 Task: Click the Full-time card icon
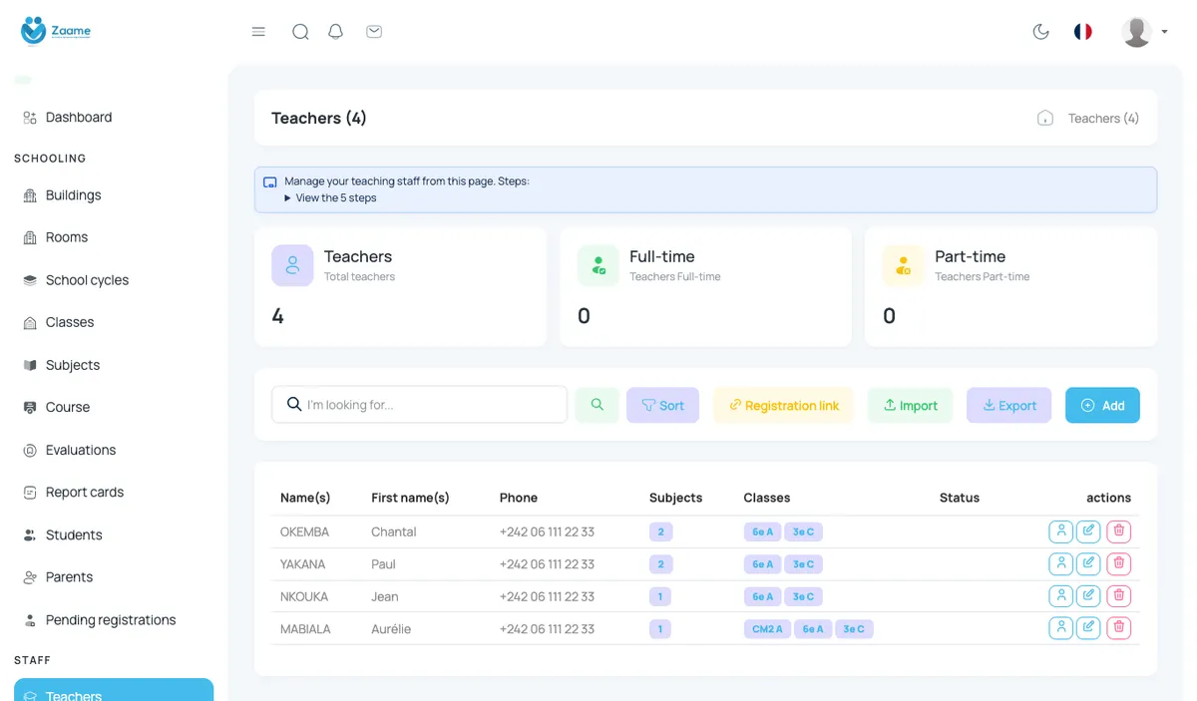point(598,266)
